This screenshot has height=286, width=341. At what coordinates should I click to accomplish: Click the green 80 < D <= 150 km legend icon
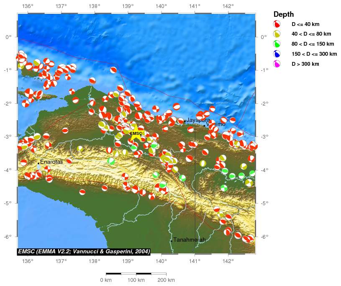coord(277,44)
